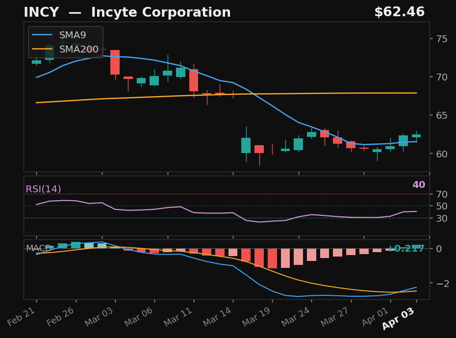Click the Apr 01 date axis label
Viewport: 456px width, 338px height.
coord(376,316)
